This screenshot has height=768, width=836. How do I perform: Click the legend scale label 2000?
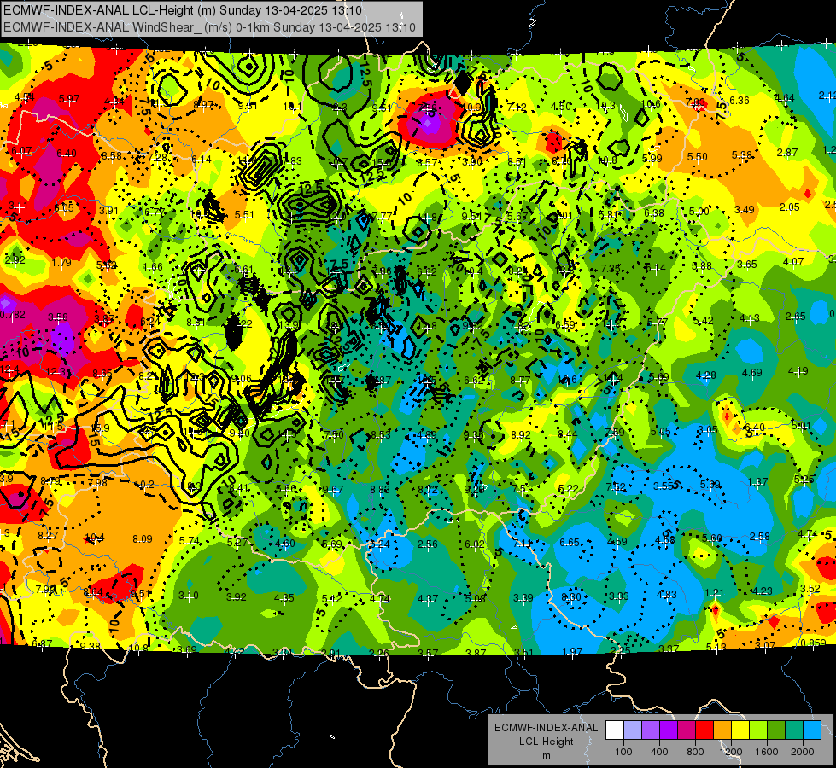[803, 752]
